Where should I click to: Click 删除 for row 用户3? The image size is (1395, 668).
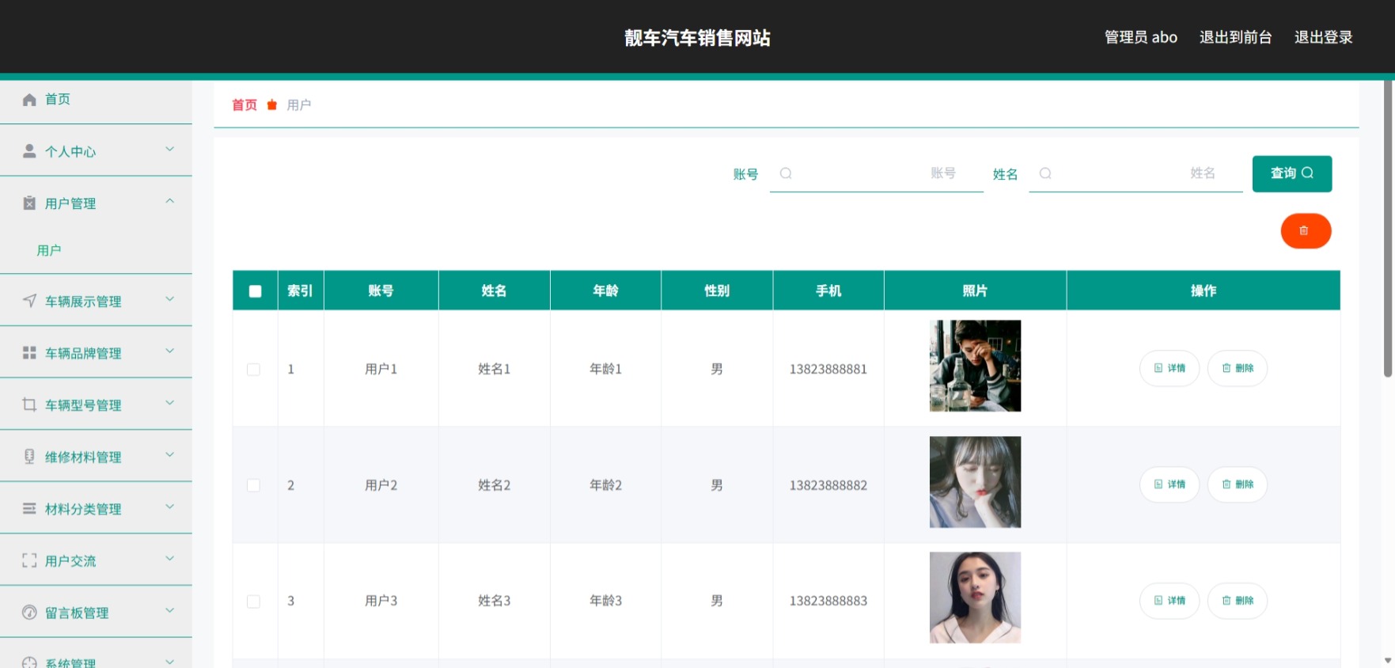pyautogui.click(x=1238, y=601)
